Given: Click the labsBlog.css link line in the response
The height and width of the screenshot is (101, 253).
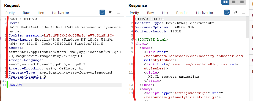Looking at the screenshot, I should pyautogui.click(x=191, y=66).
